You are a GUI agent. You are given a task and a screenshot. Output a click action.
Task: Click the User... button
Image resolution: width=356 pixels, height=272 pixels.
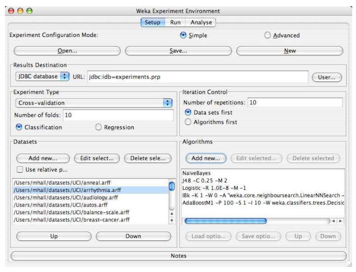tap(327, 77)
